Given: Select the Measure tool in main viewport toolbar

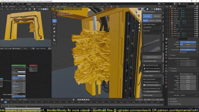Looking at the screenshot, I should click(54, 40).
